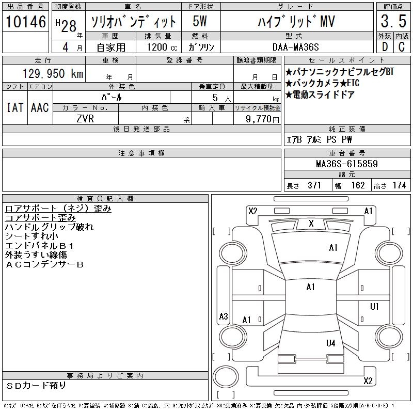Viewport: 413px width, 413px height.
Task: Click length value 371
Action: click(314, 185)
